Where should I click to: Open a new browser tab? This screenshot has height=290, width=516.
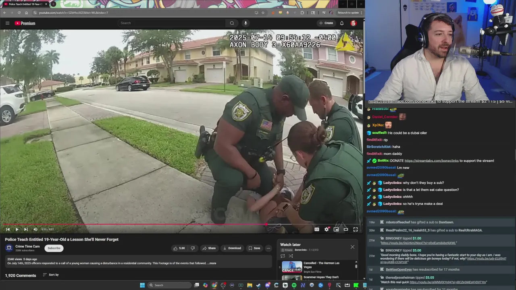pyautogui.click(x=53, y=4)
